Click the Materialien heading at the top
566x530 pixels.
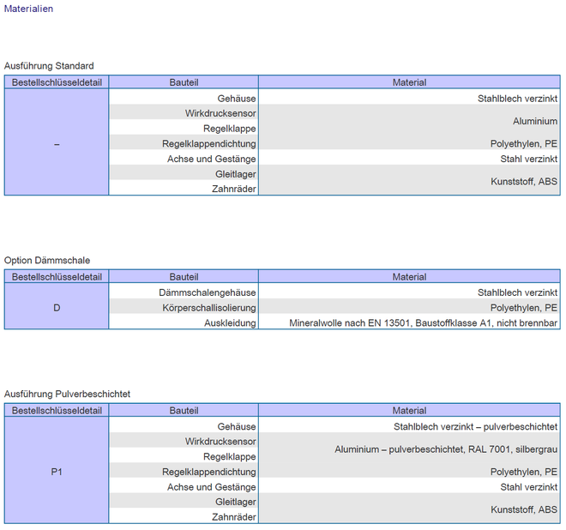click(28, 9)
